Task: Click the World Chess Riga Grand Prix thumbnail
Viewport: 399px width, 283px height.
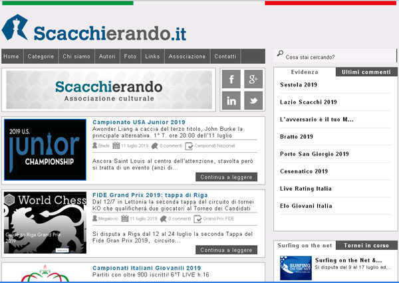Action: [x=45, y=223]
